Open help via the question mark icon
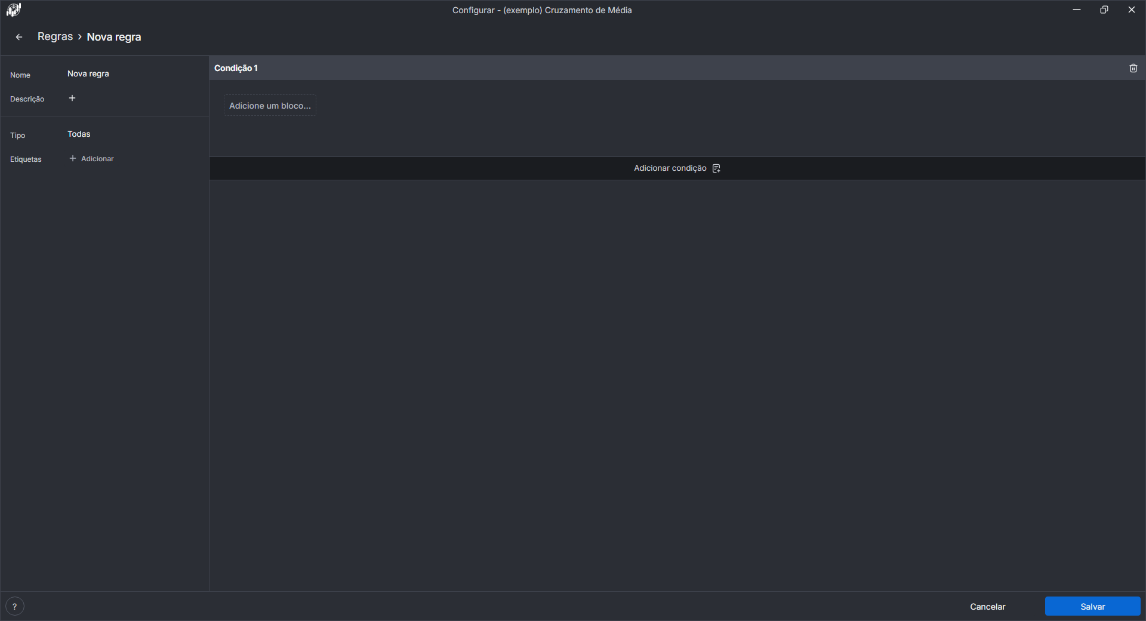The height and width of the screenshot is (621, 1146). click(15, 606)
